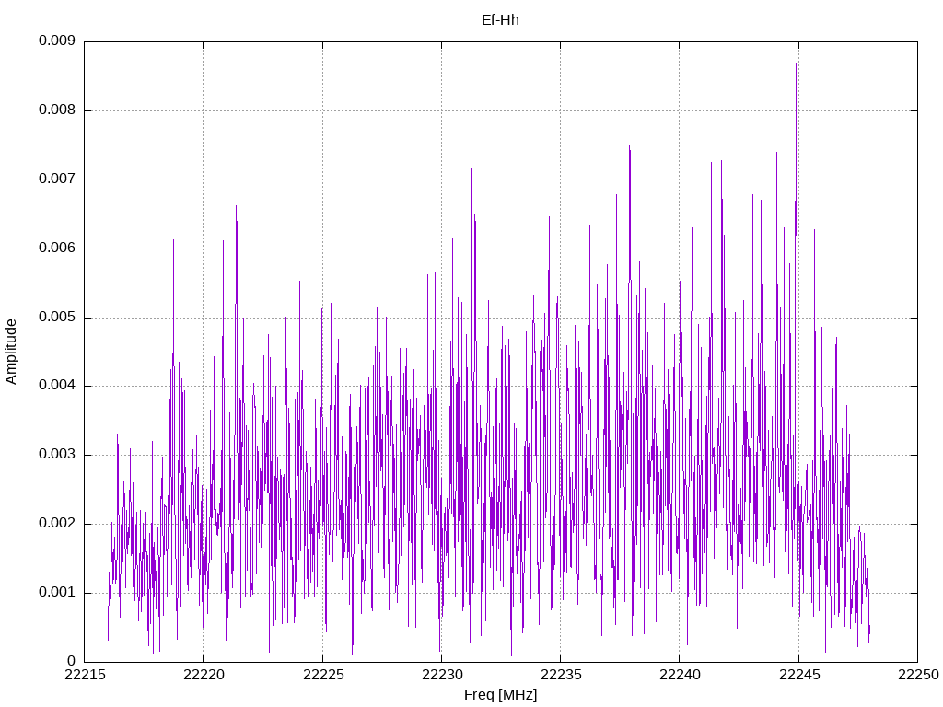Click the 'Freq [MHz]' x-axis label
Viewport: 943px width, 707px height.
click(x=500, y=695)
